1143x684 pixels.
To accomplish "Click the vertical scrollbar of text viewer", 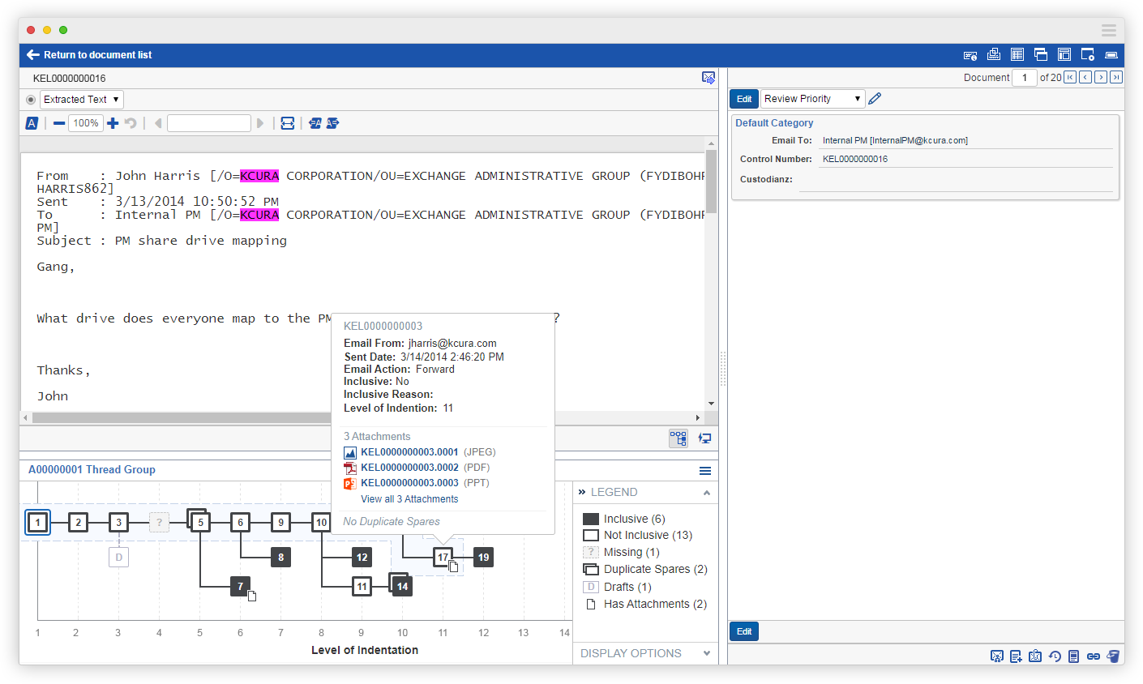I will point(711,182).
